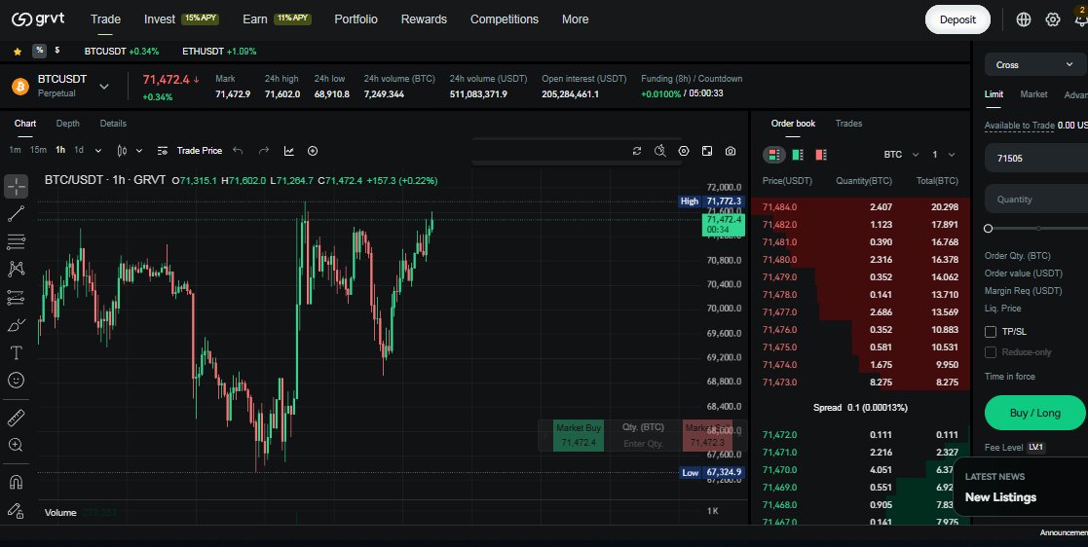Go to Portfolio page
The width and height of the screenshot is (1088, 547).
(x=356, y=19)
